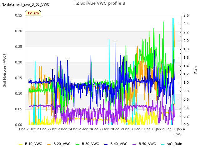Click the yellow B-10_VWC legend swatch
The width and height of the screenshot is (200, 150).
coord(20,144)
